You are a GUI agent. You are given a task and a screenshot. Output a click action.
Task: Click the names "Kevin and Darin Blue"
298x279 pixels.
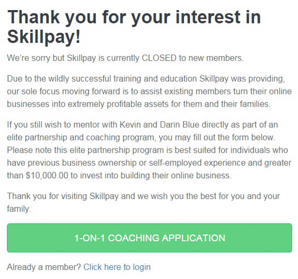(160, 125)
